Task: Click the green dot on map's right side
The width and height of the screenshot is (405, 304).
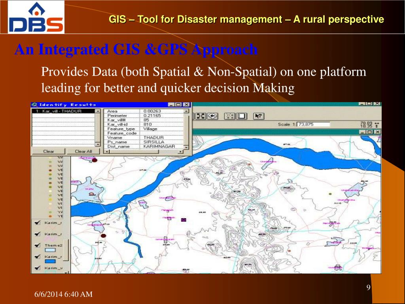Action: 330,194
